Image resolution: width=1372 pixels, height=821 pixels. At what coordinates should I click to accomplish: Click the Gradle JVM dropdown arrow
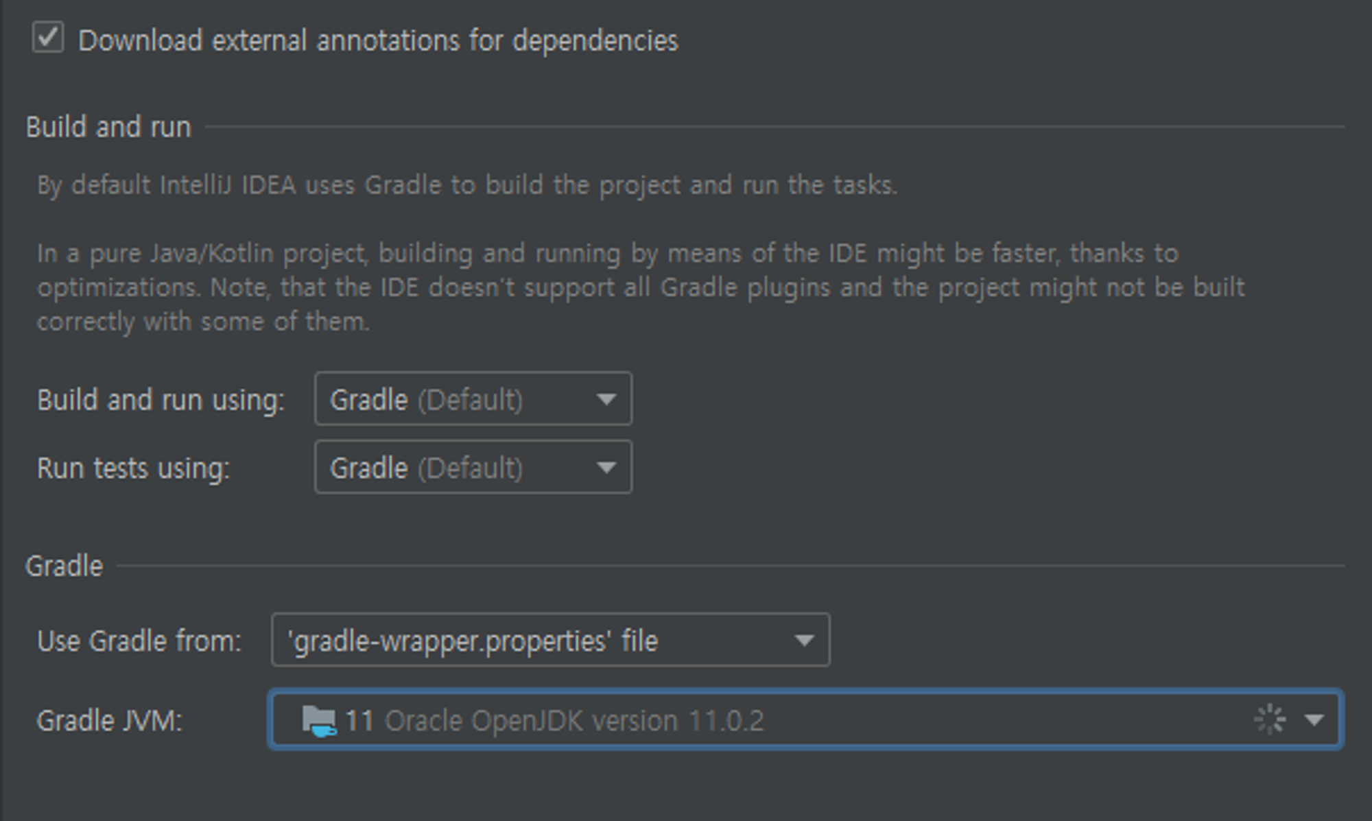point(1314,719)
